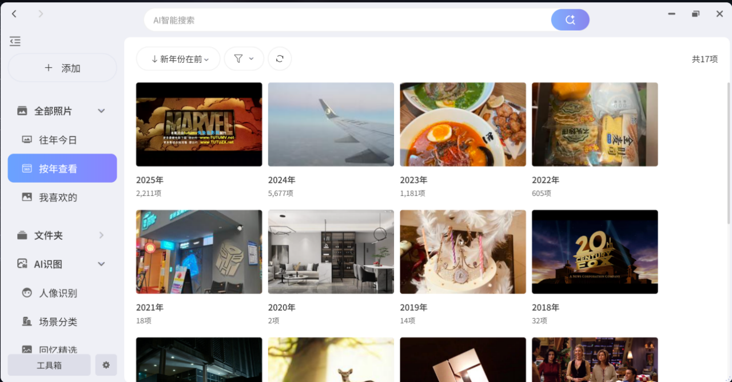Click the 1,181项 item count
This screenshot has width=732, height=382.
coord(413,194)
